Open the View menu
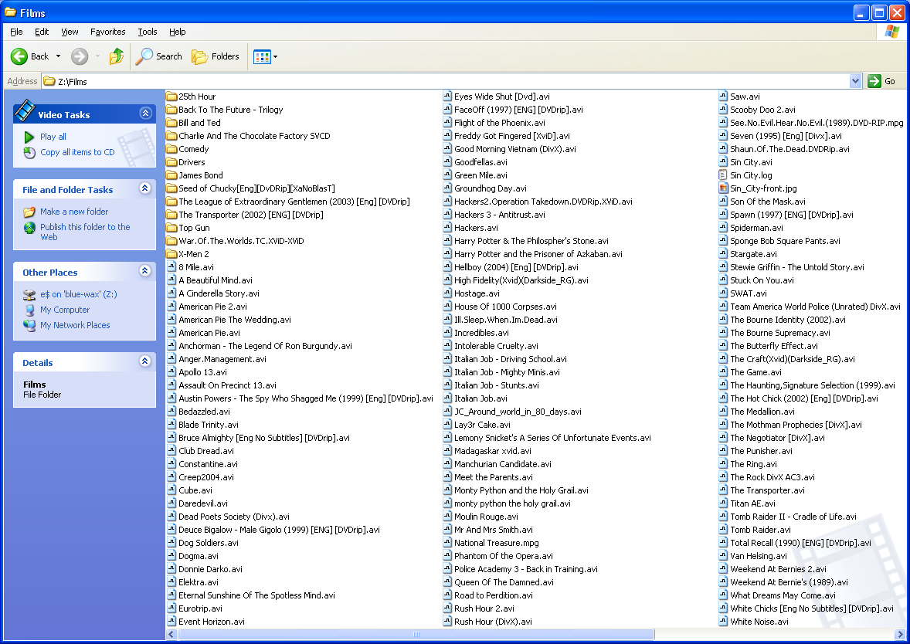The width and height of the screenshot is (910, 644). [70, 32]
